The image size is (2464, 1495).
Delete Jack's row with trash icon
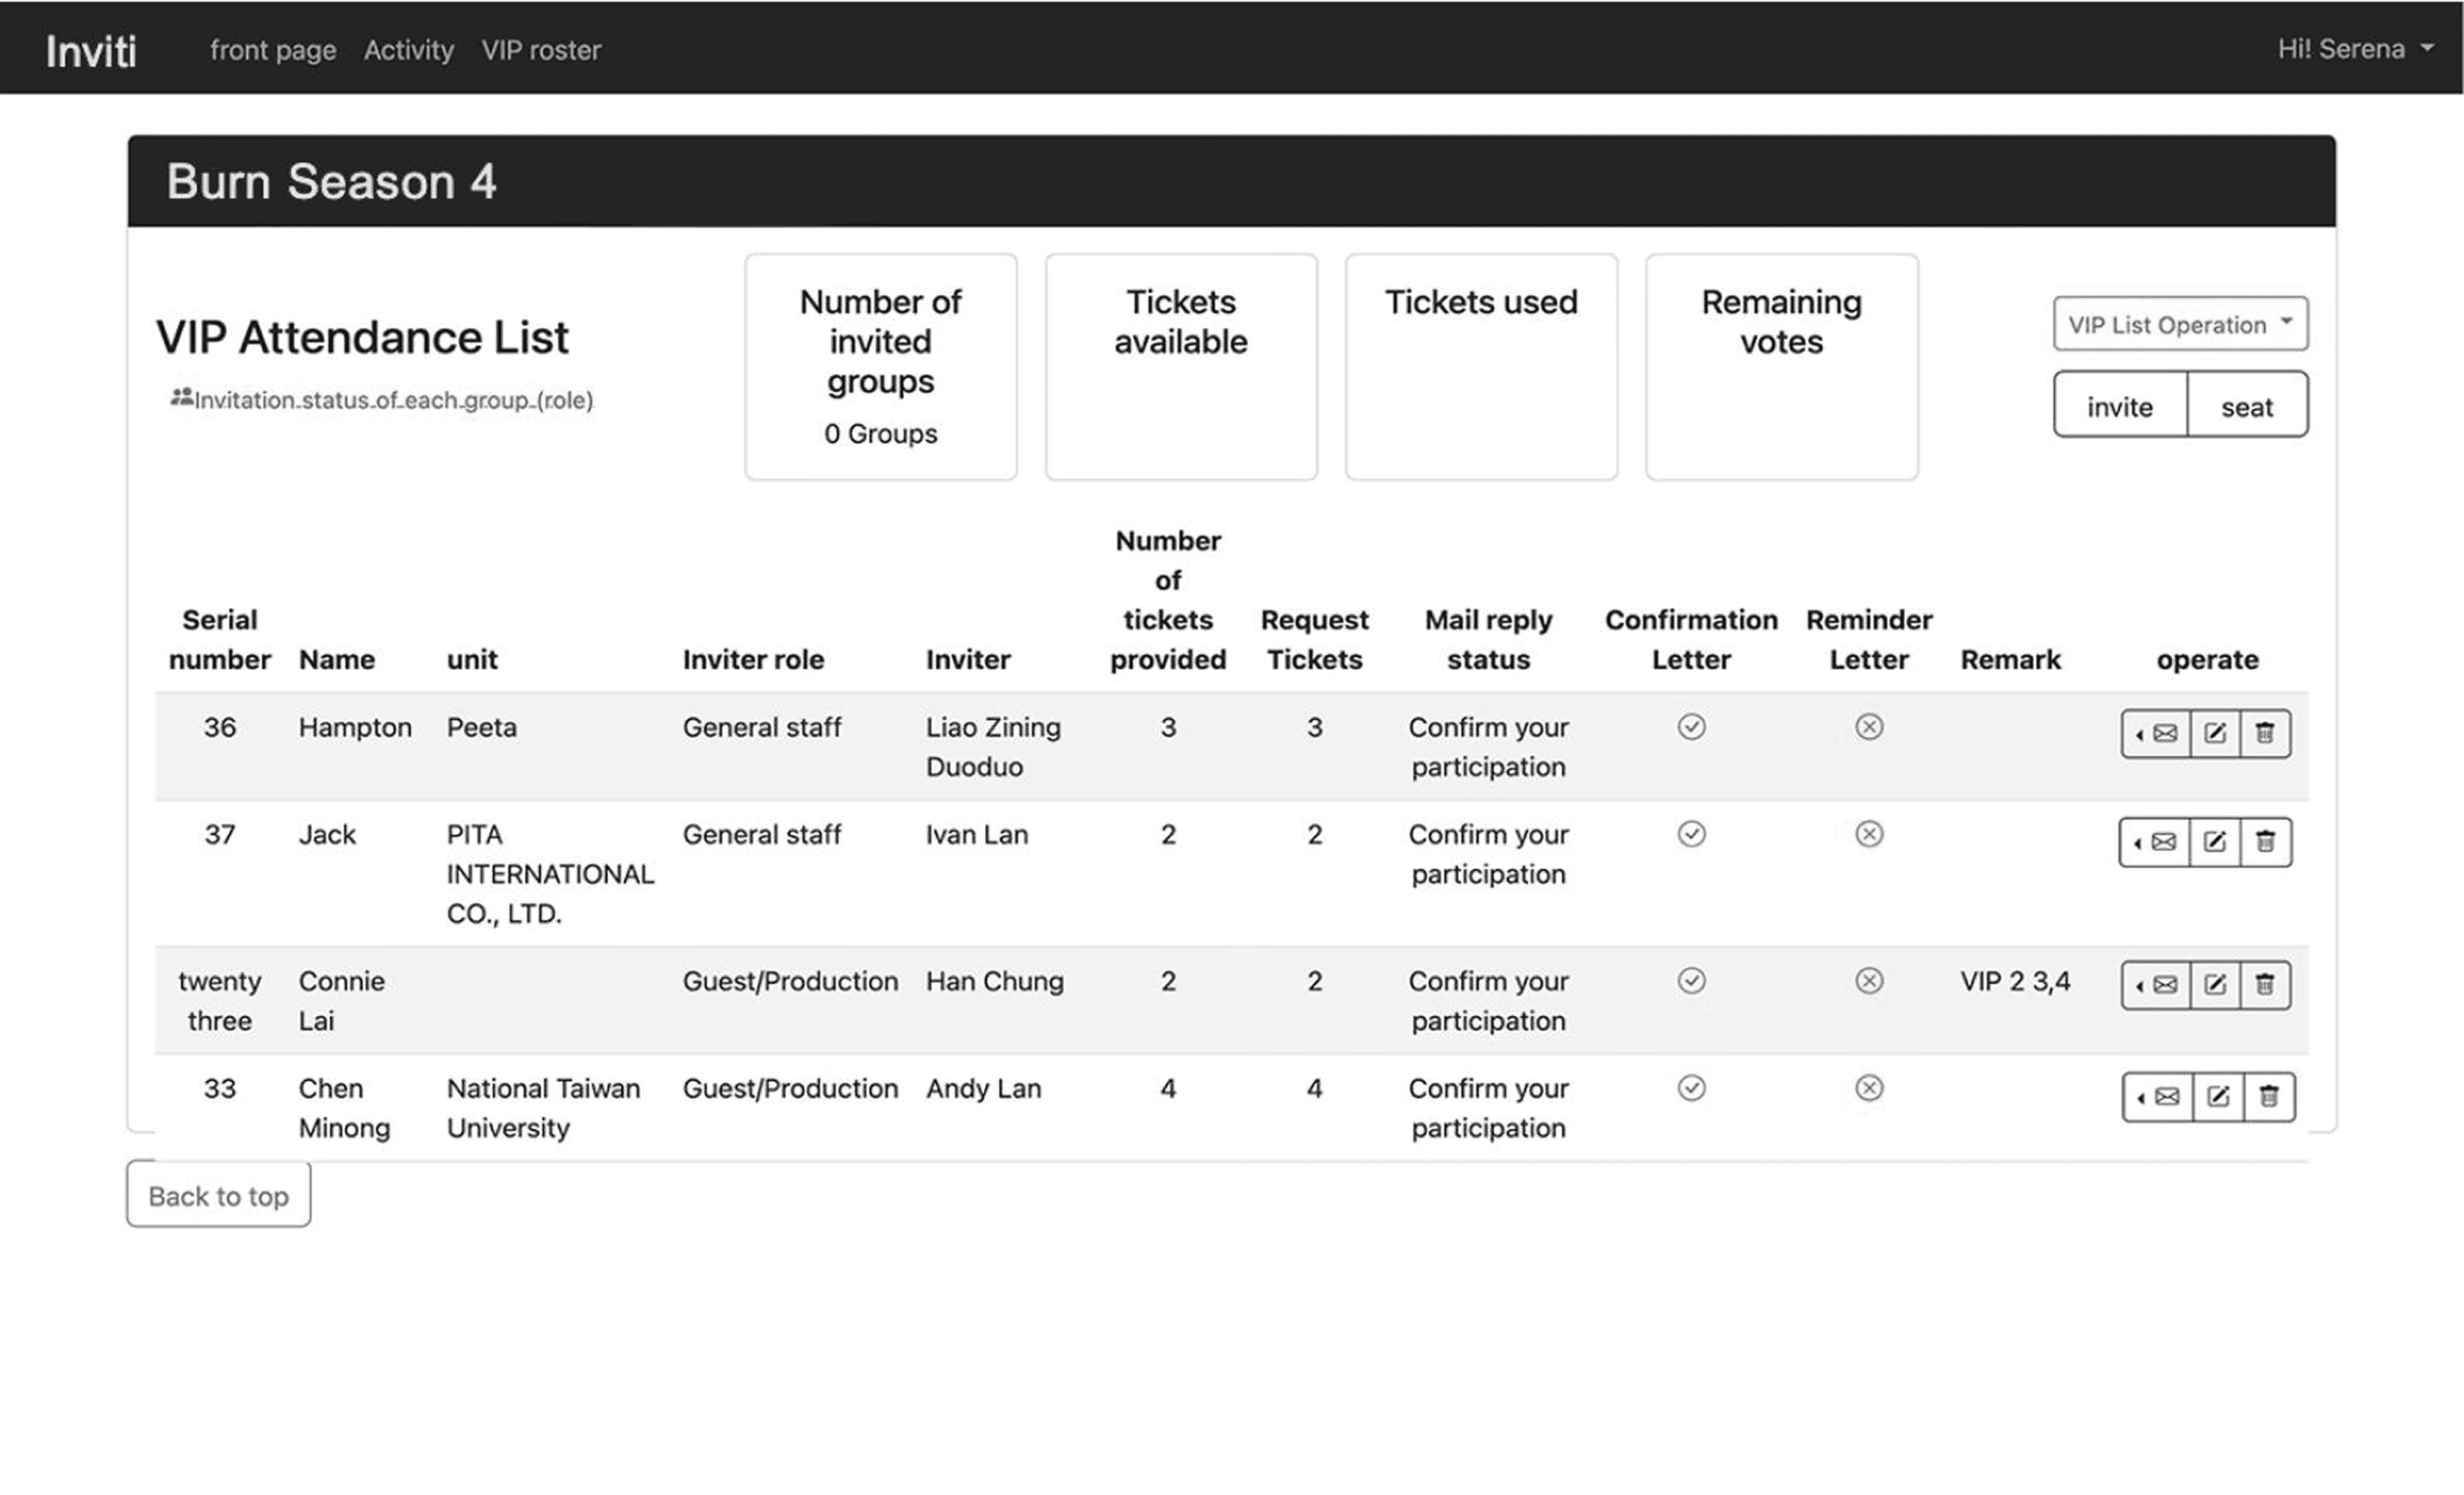click(x=2266, y=842)
